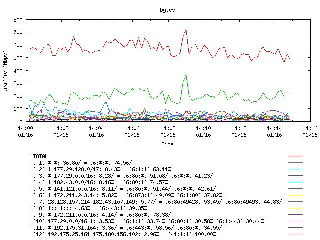This screenshot has width=320, height=240.
Task: Click the y-axis value 600
Action: tap(18, 45)
